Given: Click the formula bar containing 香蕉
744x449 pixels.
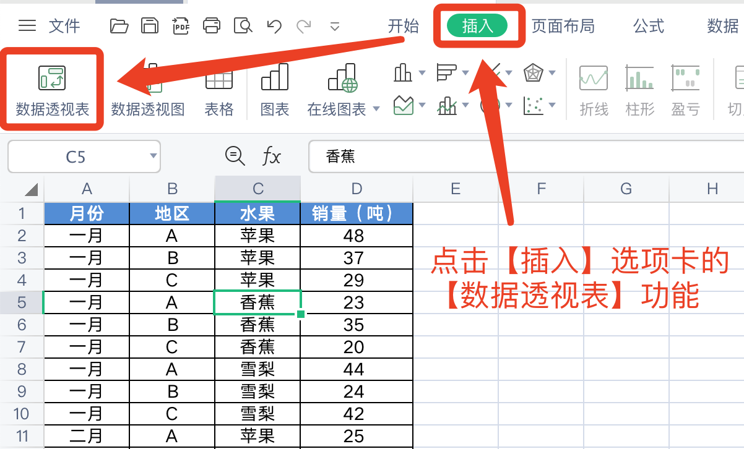Looking at the screenshot, I should pos(526,156).
